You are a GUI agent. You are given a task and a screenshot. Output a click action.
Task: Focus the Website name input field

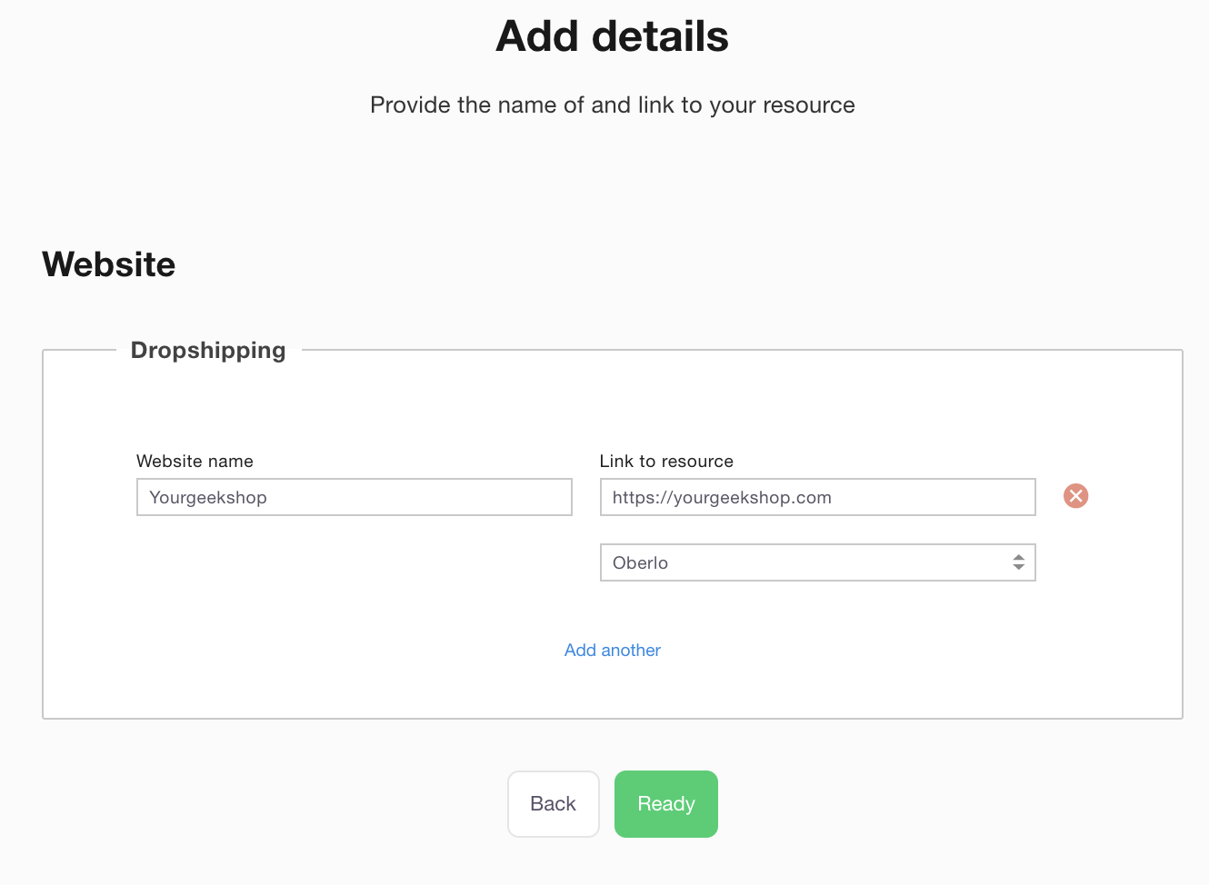354,497
